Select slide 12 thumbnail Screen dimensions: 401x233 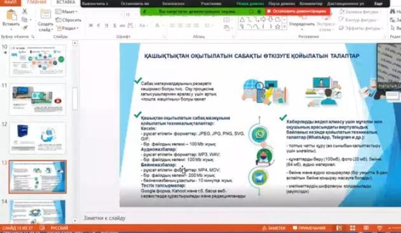38,138
